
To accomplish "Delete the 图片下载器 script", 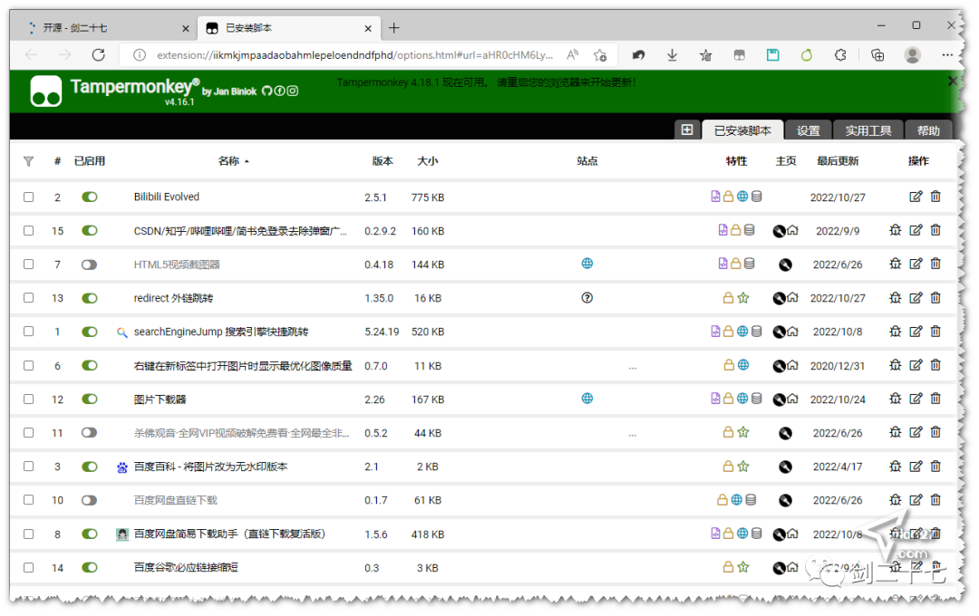I will [935, 399].
